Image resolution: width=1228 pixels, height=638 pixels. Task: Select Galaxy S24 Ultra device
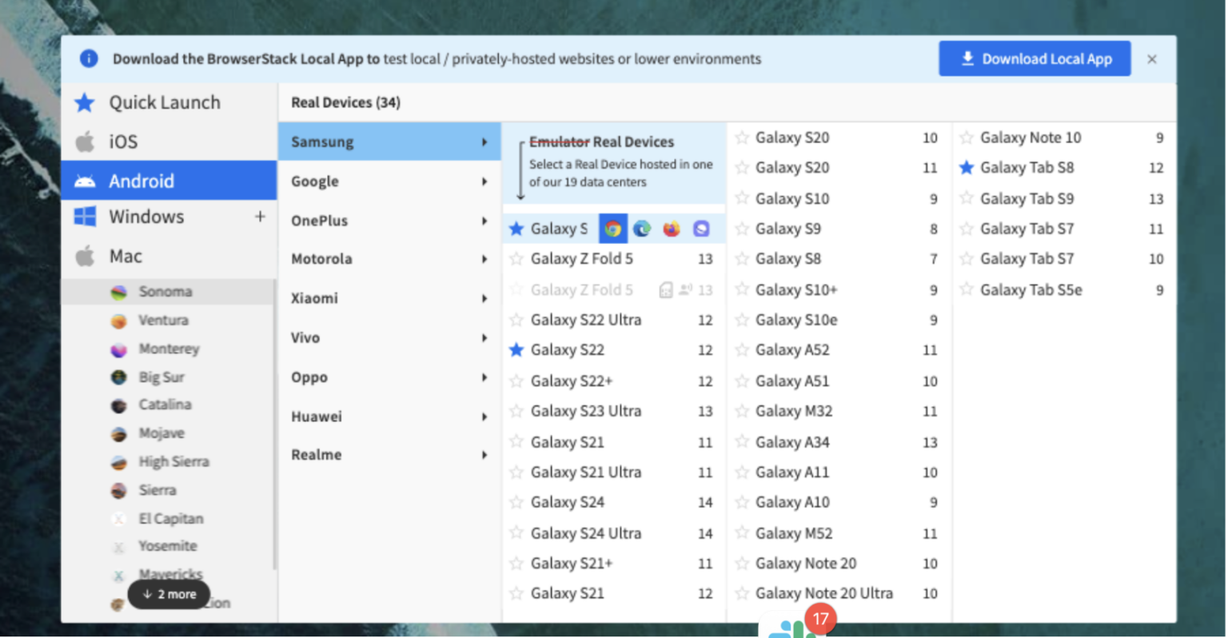[614, 533]
